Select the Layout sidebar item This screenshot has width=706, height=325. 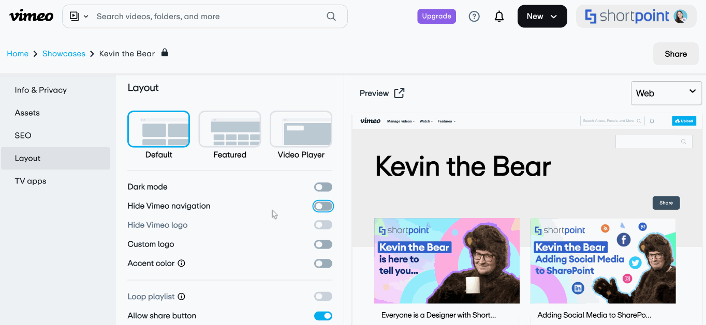55,158
